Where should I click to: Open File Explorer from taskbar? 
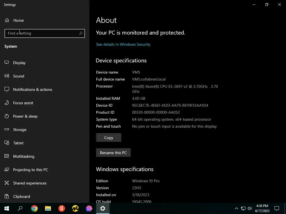48,208
